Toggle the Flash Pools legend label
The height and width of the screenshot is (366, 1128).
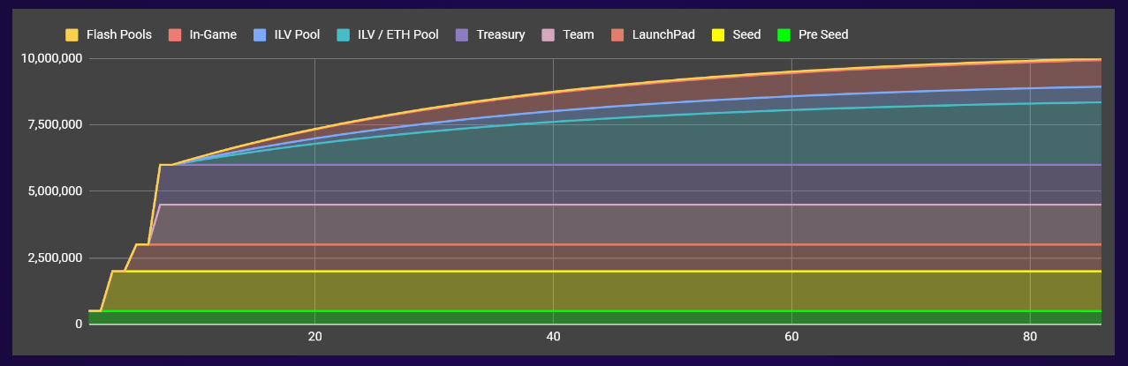[x=119, y=34]
